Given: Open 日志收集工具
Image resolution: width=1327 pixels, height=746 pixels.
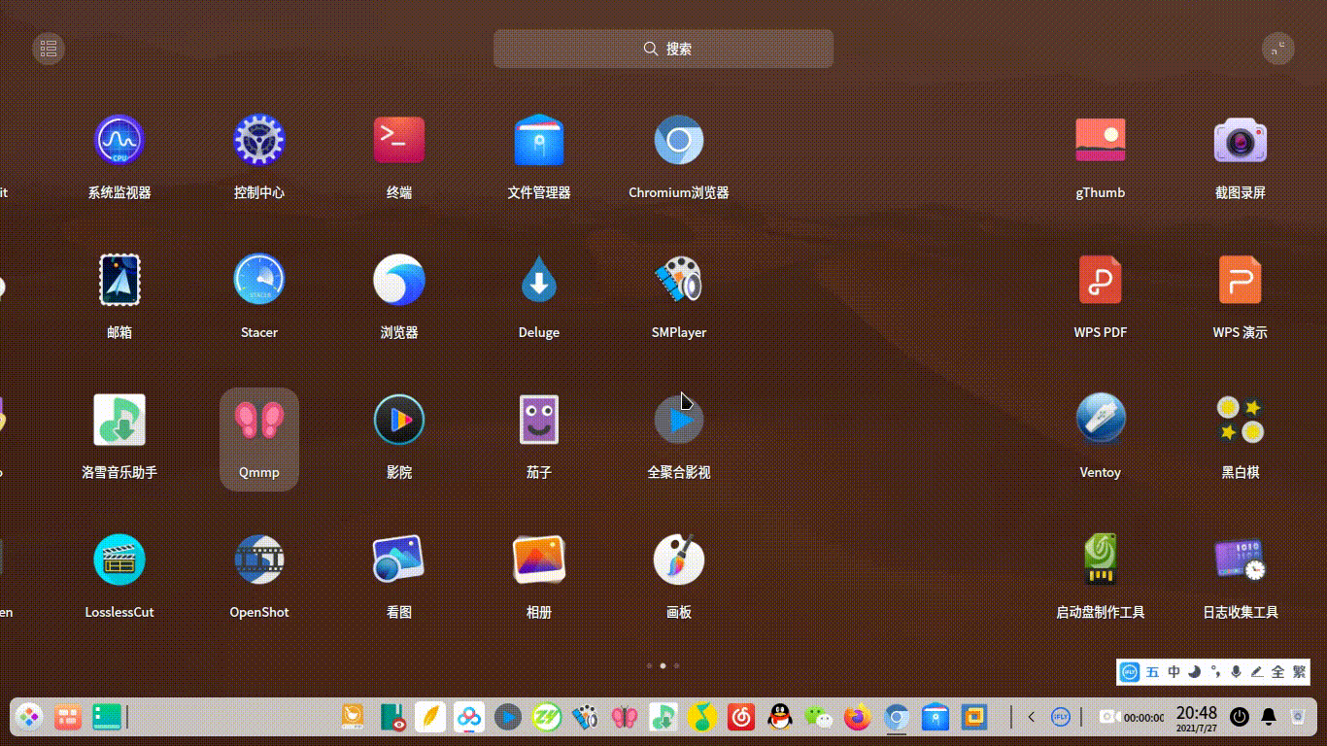Looking at the screenshot, I should 1241,559.
